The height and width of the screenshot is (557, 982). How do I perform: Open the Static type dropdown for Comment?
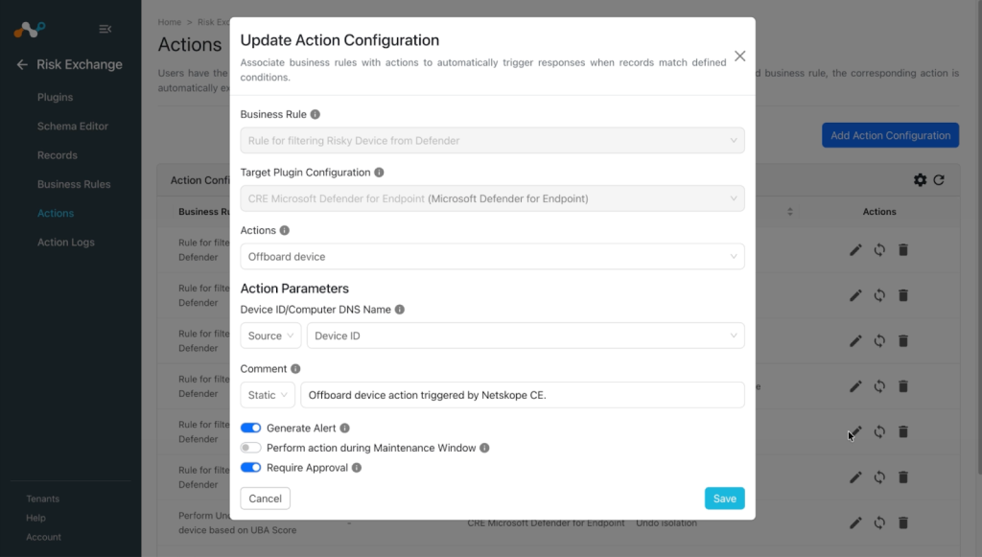268,395
